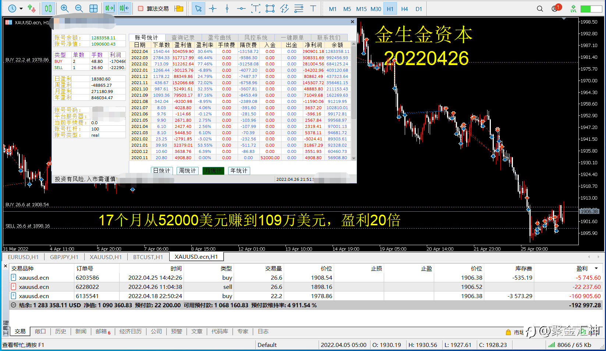Enable 算法交易 algo trading button

tap(153, 8)
